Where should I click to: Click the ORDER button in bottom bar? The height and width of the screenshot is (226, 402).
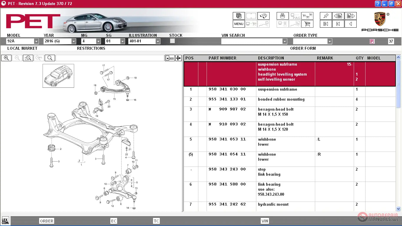46,221
